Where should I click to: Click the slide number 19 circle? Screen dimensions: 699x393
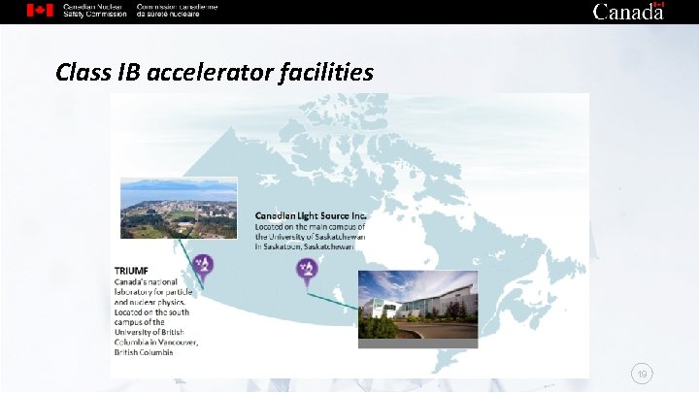click(642, 374)
